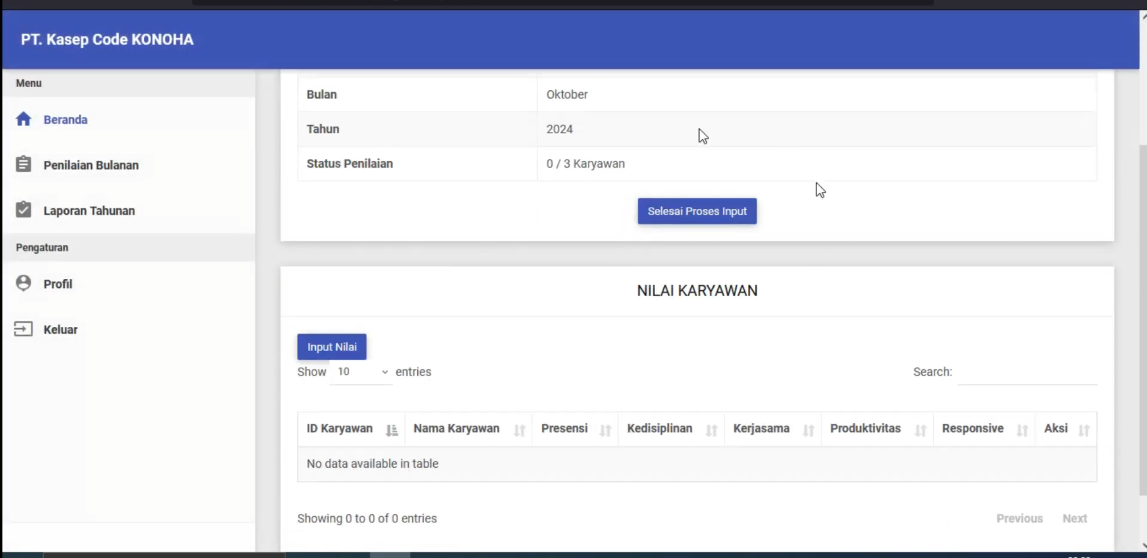Sort by Kerjasama column icon

[x=808, y=430]
